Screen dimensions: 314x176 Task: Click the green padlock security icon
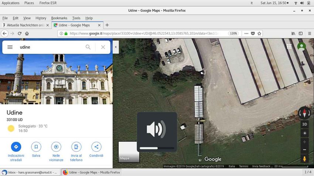click(x=66, y=34)
